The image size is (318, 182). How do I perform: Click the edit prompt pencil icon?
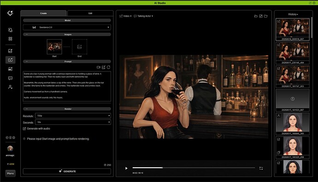click(x=104, y=67)
